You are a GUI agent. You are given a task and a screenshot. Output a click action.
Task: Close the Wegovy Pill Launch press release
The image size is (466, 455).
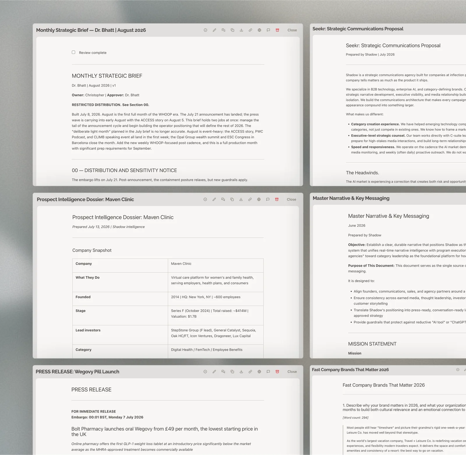coord(292,372)
